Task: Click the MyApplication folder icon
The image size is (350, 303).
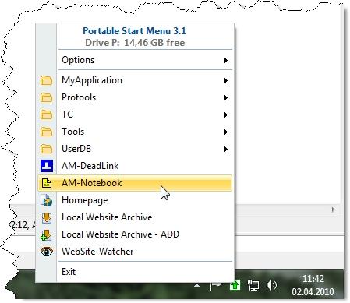Action: tap(47, 80)
